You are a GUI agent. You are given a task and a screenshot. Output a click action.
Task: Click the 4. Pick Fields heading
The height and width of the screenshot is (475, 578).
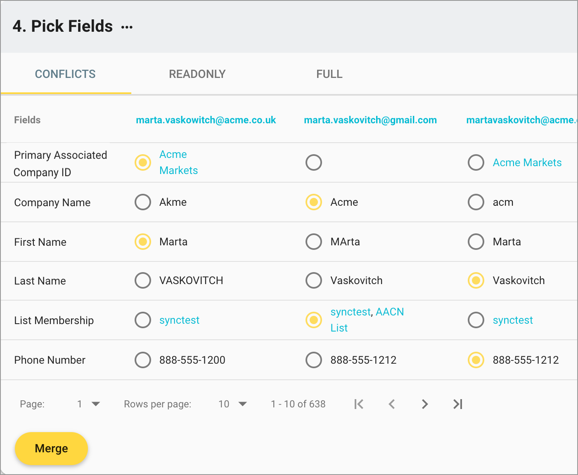pyautogui.click(x=63, y=26)
